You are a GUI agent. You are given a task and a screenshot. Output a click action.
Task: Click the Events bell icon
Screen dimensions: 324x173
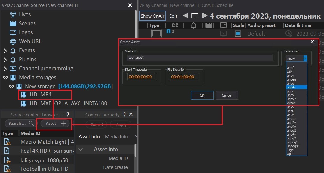tap(13, 50)
